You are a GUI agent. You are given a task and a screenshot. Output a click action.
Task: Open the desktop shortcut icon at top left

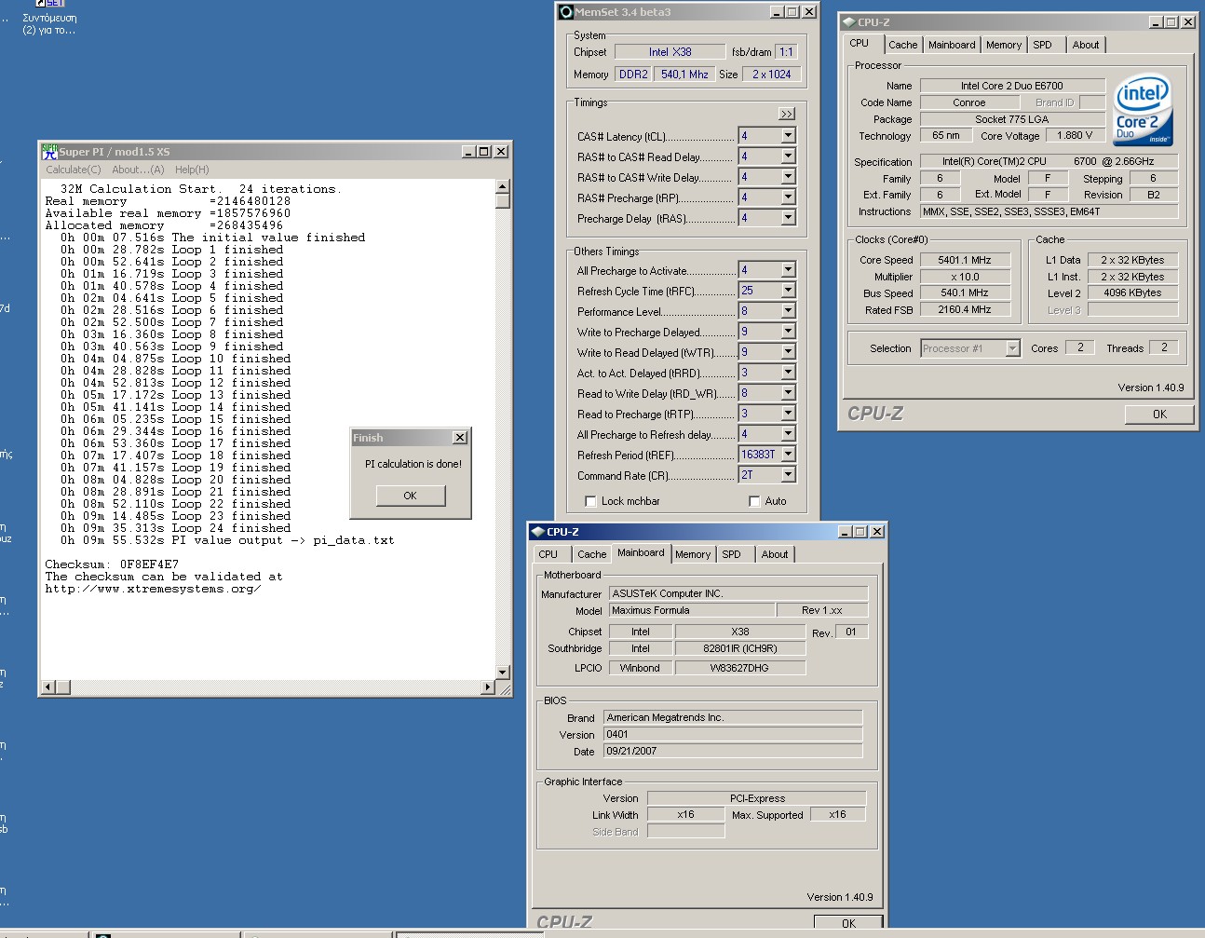point(49,4)
